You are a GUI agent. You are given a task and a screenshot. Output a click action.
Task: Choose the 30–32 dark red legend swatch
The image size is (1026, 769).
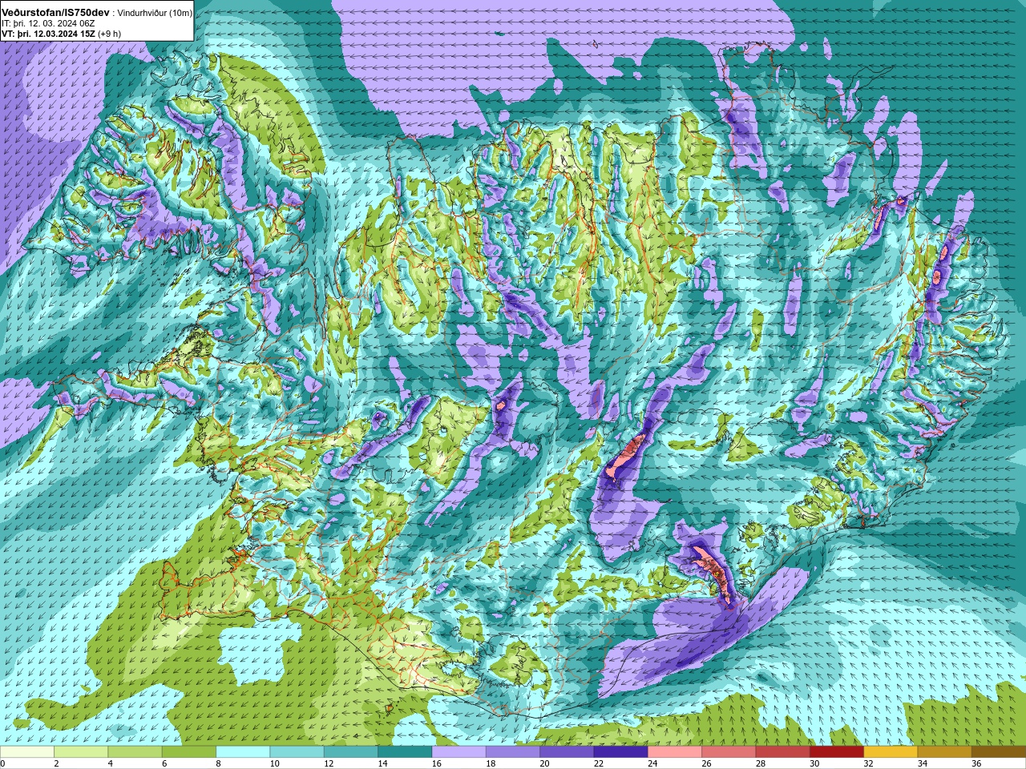(837, 752)
